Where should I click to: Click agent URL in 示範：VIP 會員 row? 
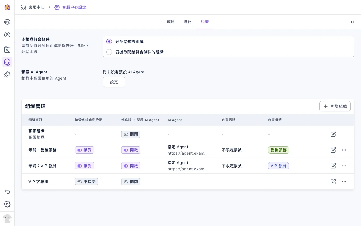188,169
